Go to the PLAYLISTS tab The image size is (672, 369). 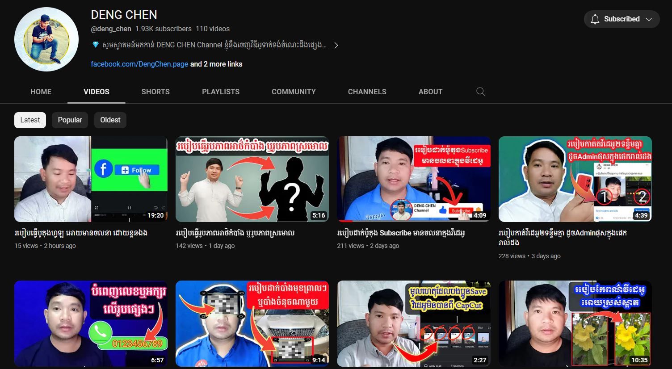(x=221, y=92)
